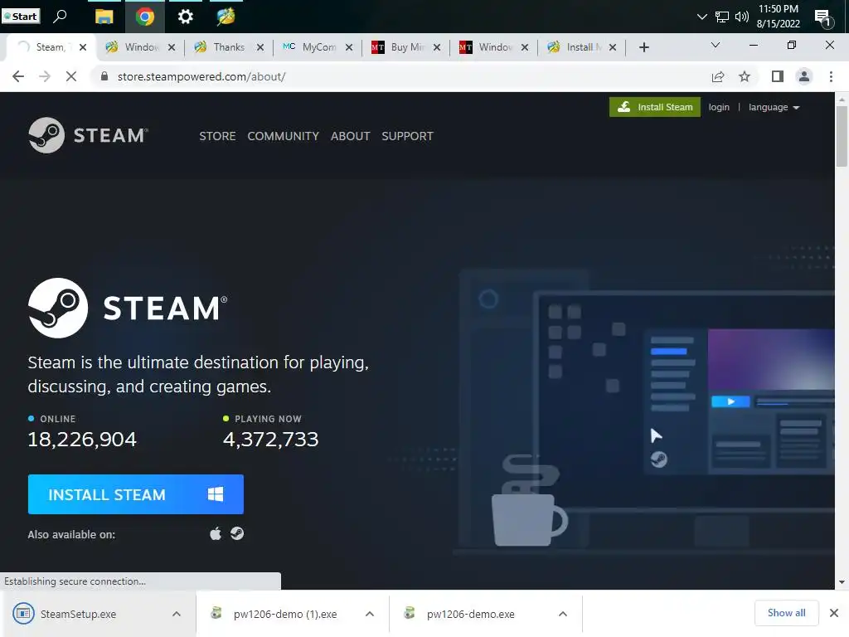Click Show all downloads
Viewport: 849px width, 637px height.
click(x=786, y=613)
